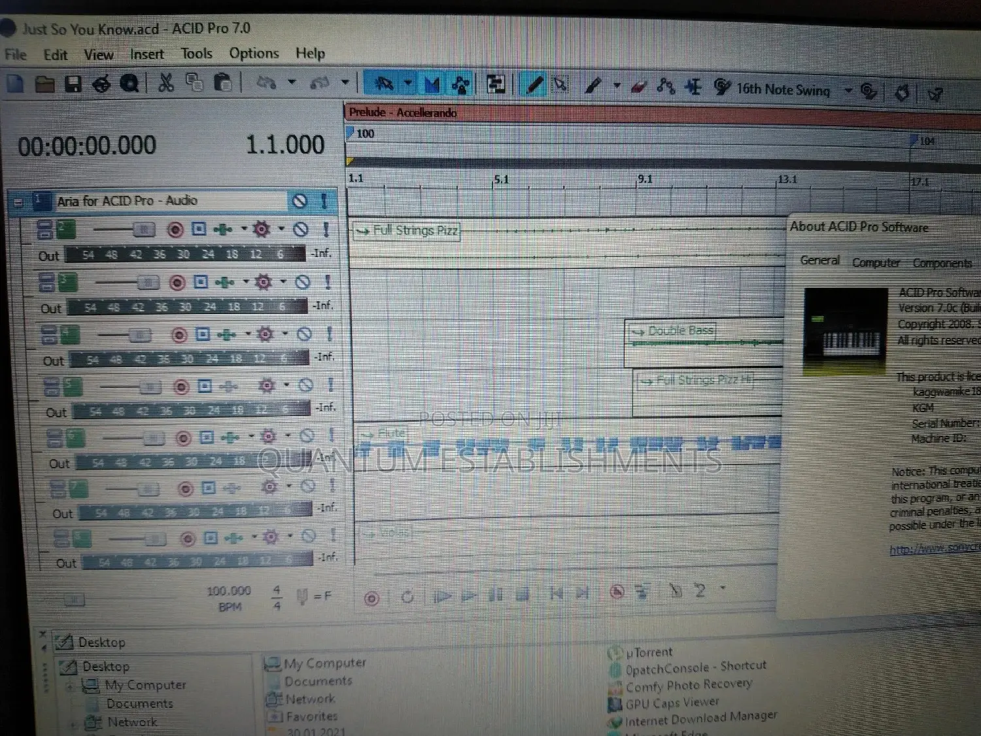Viewport: 981px width, 736px height.
Task: Click the Prelude - Accellerando section marker
Action: (x=403, y=113)
